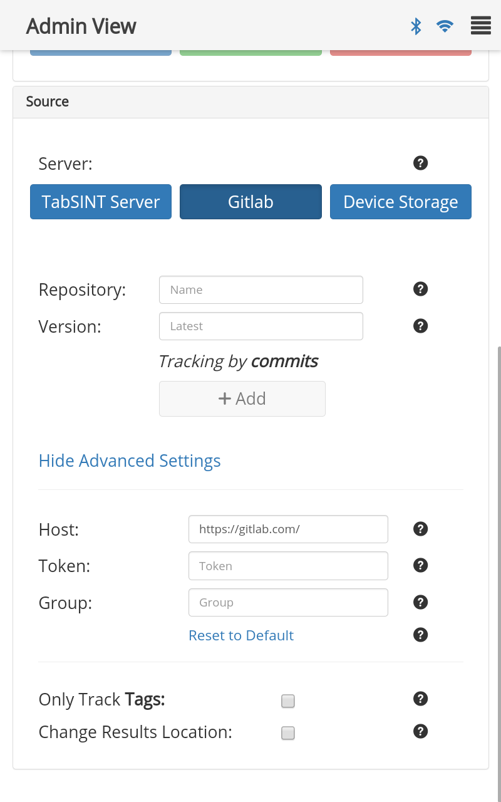Open help icon beside Reset to Default
Image resolution: width=501 pixels, height=802 pixels.
pyautogui.click(x=421, y=635)
